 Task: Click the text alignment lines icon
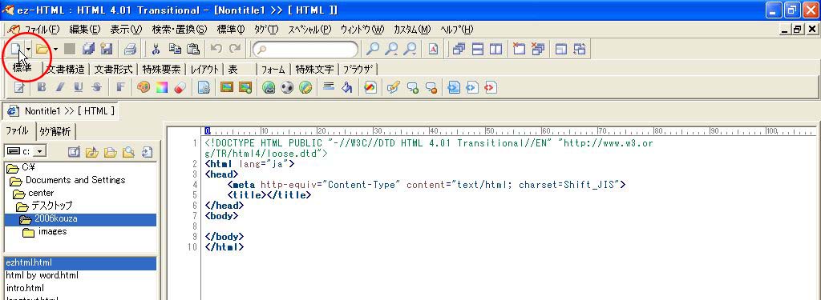(x=328, y=86)
